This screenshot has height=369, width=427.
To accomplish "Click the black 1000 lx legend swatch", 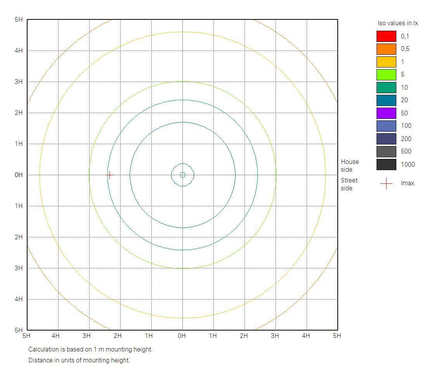I will click(386, 164).
